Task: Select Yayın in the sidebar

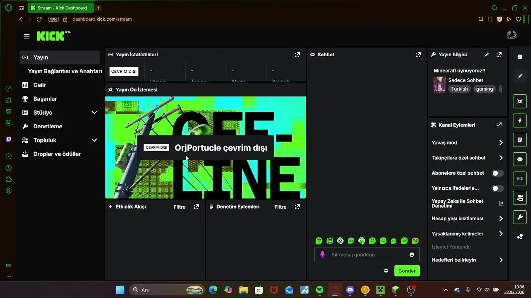Action: [x=60, y=58]
